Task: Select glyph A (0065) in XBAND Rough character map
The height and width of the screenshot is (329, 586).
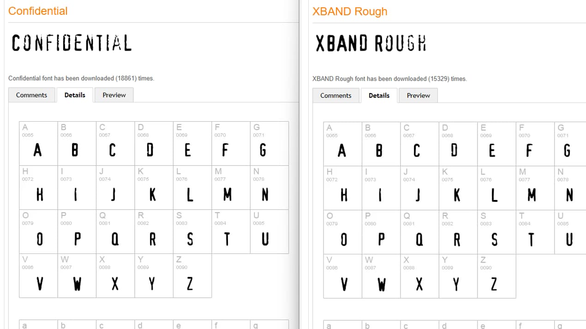Action: click(343, 144)
